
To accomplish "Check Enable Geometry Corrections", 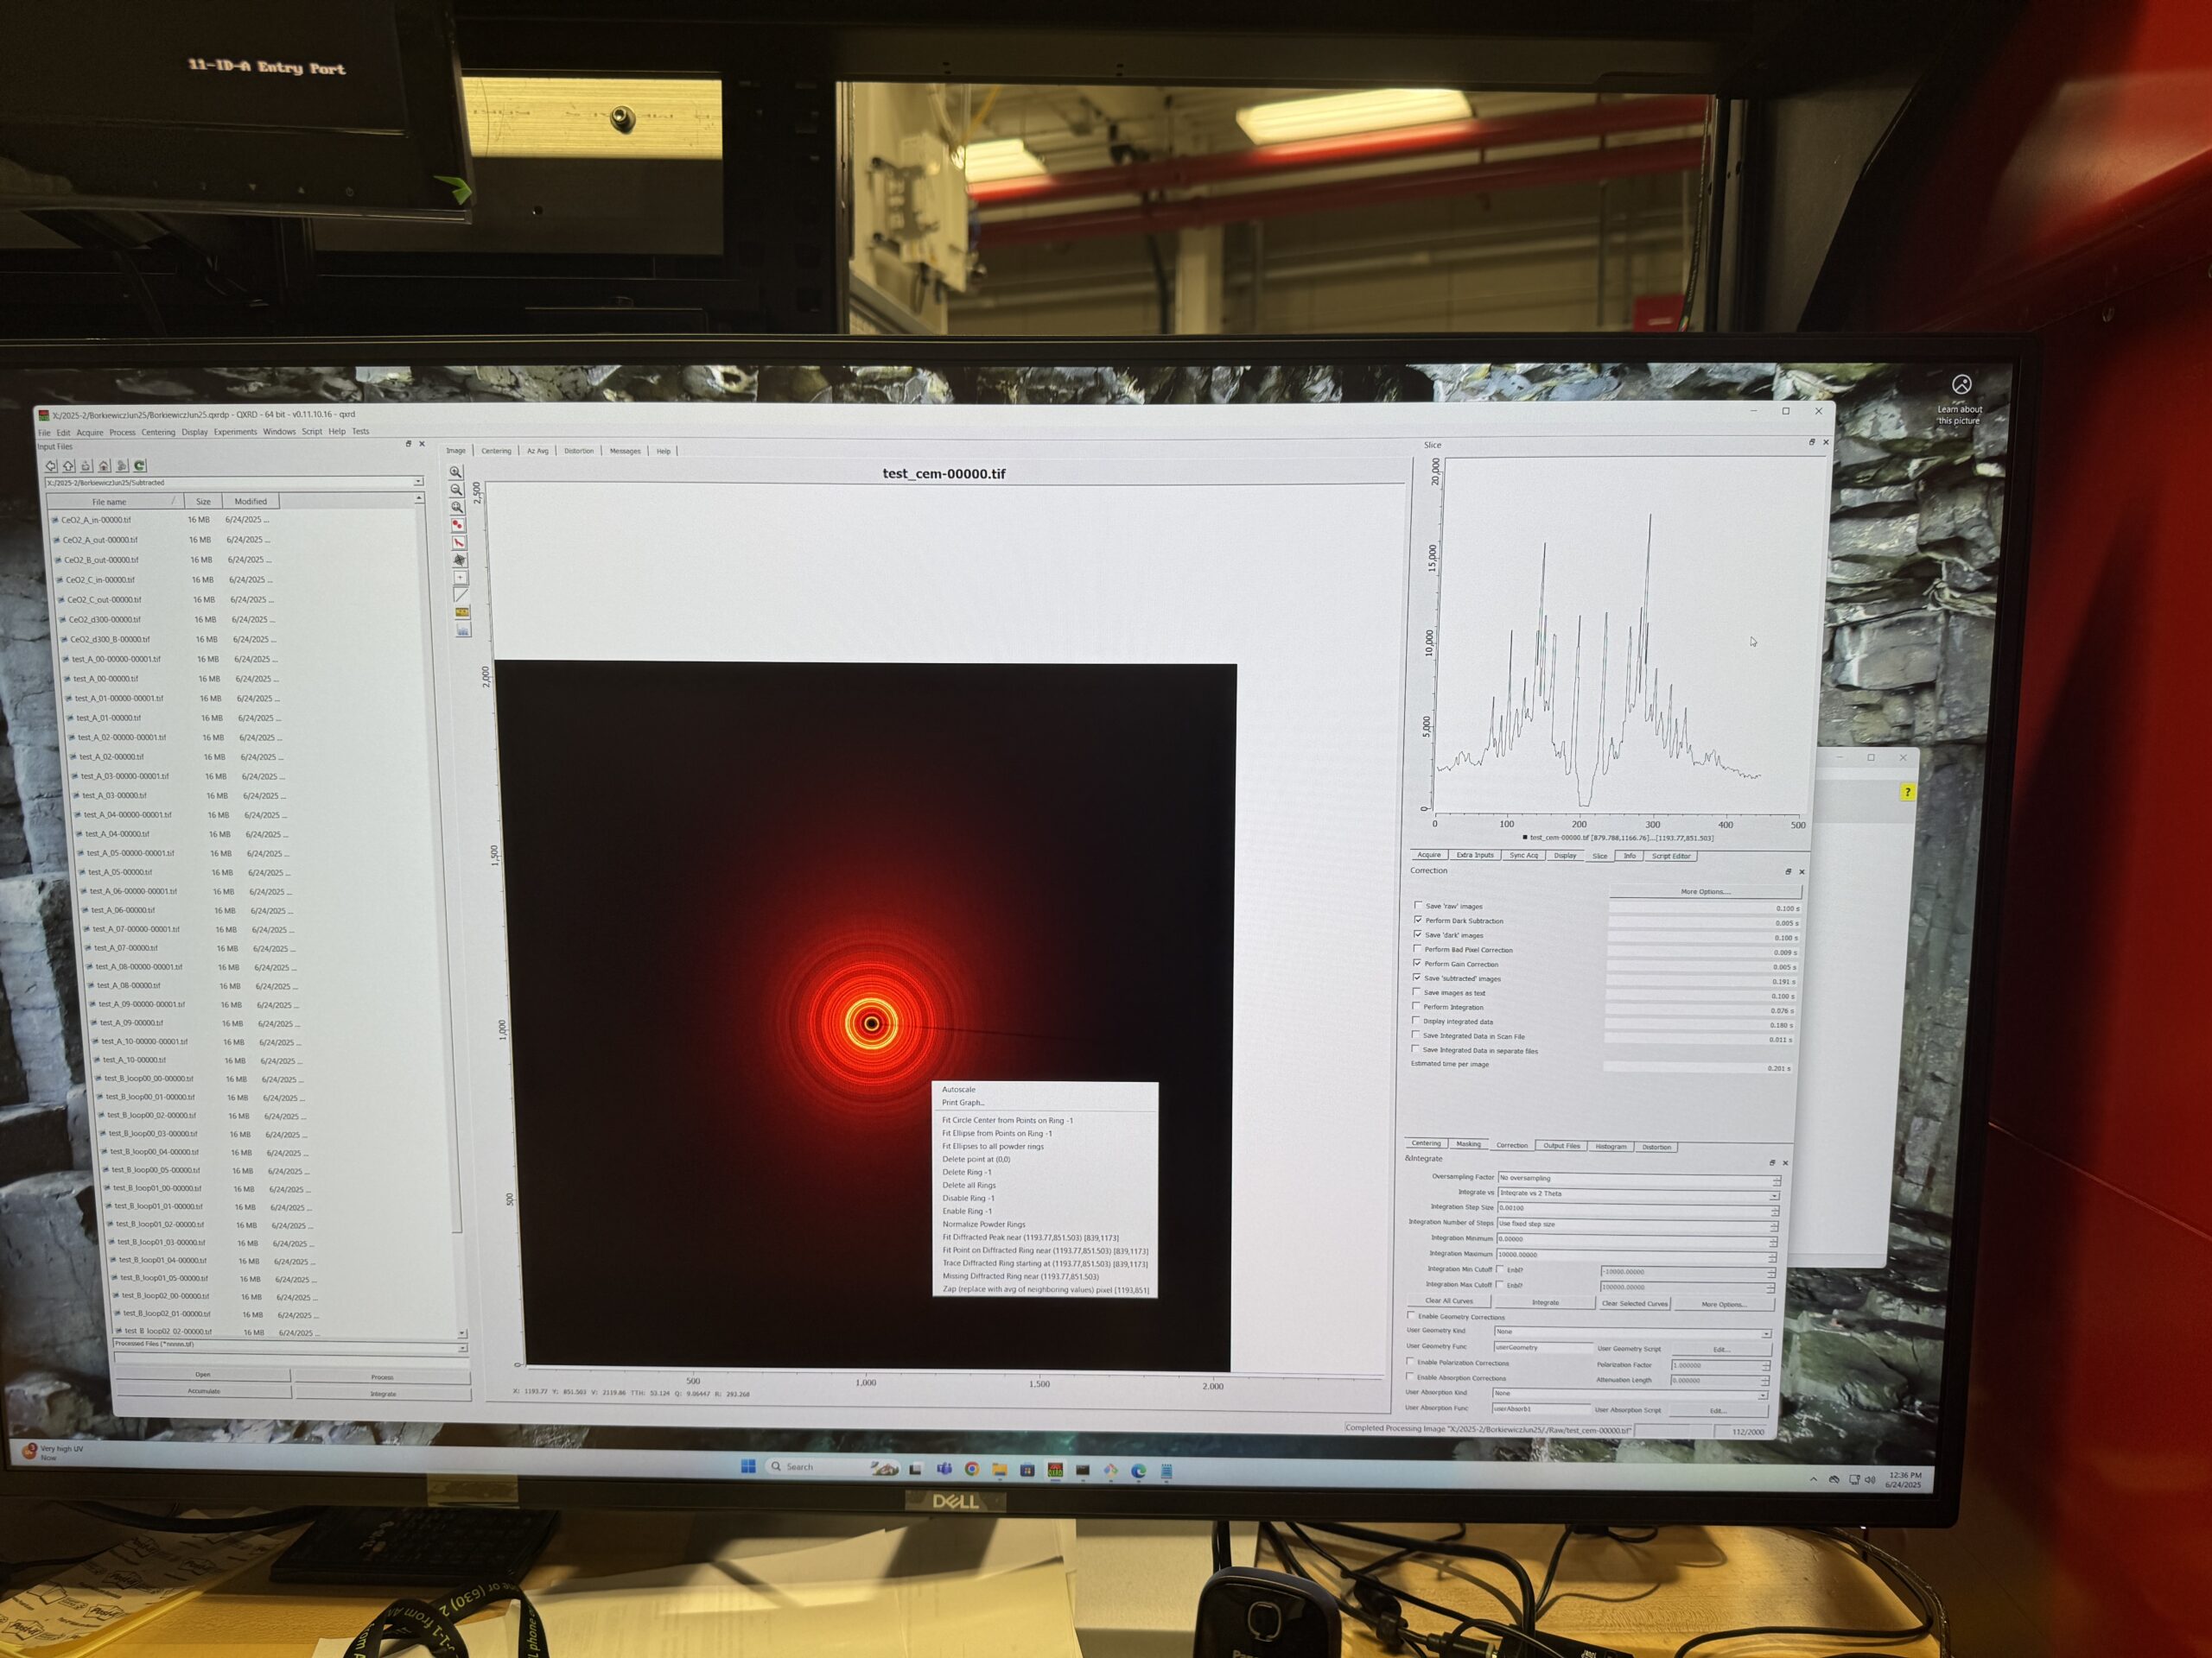I will tap(1412, 1315).
